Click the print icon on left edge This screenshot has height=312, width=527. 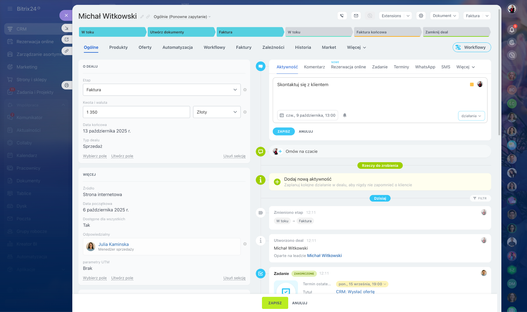coord(67,85)
